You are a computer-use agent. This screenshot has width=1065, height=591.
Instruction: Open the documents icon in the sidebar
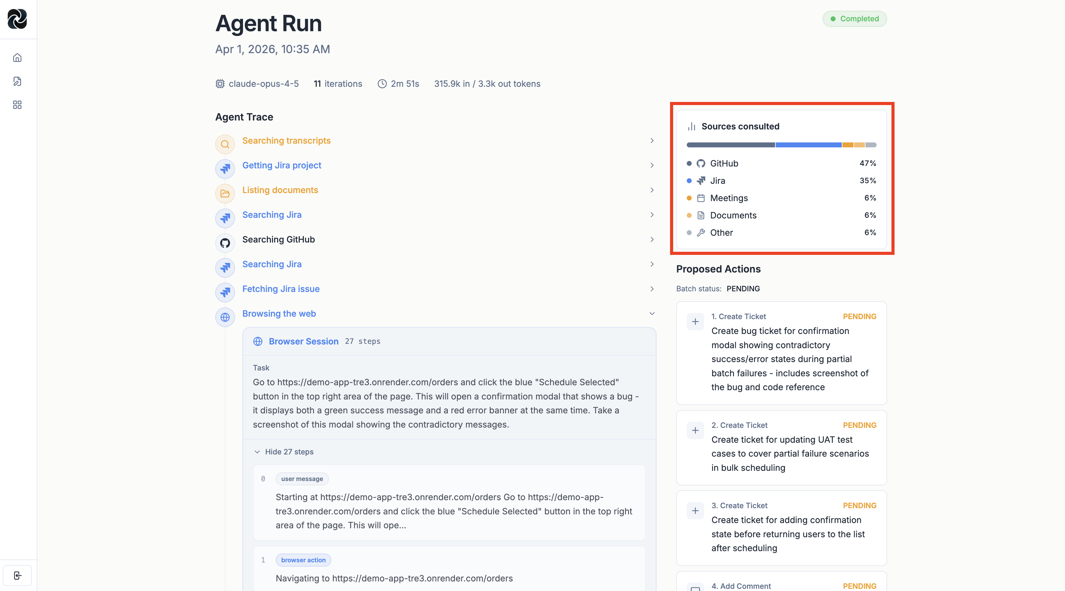pyautogui.click(x=17, y=81)
